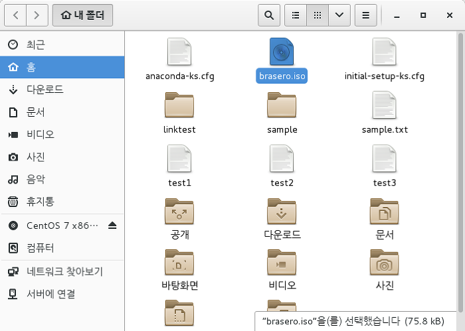
Task: Click the initial-setup-ks.cfg file name
Action: click(x=385, y=76)
